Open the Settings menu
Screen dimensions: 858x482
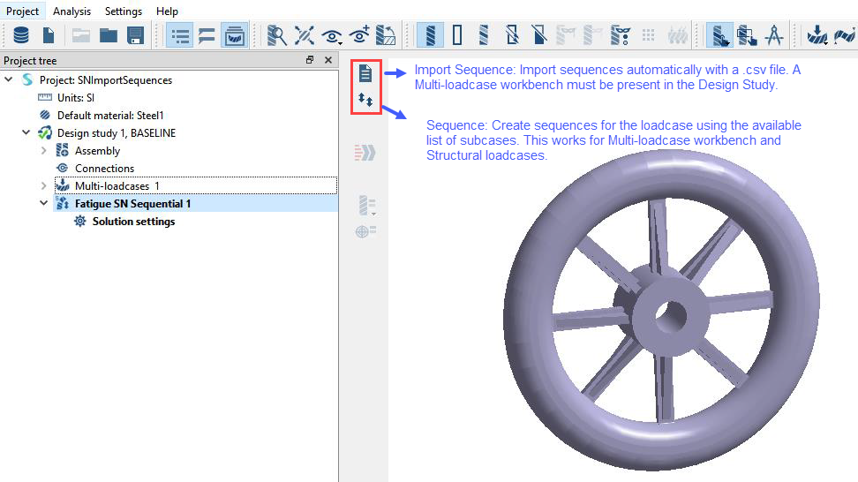pos(124,11)
